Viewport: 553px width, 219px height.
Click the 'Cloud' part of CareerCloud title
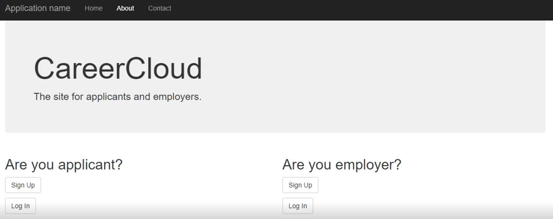[x=163, y=69]
